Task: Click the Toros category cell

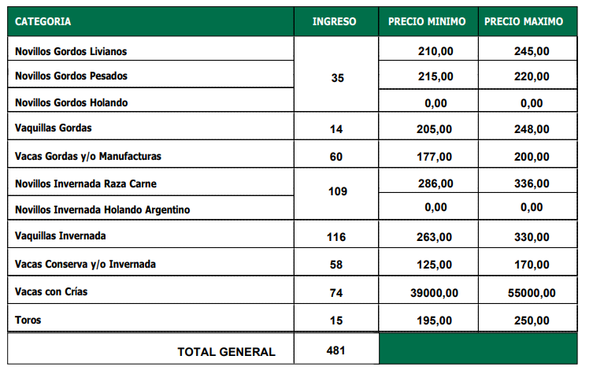Action: coord(28,320)
